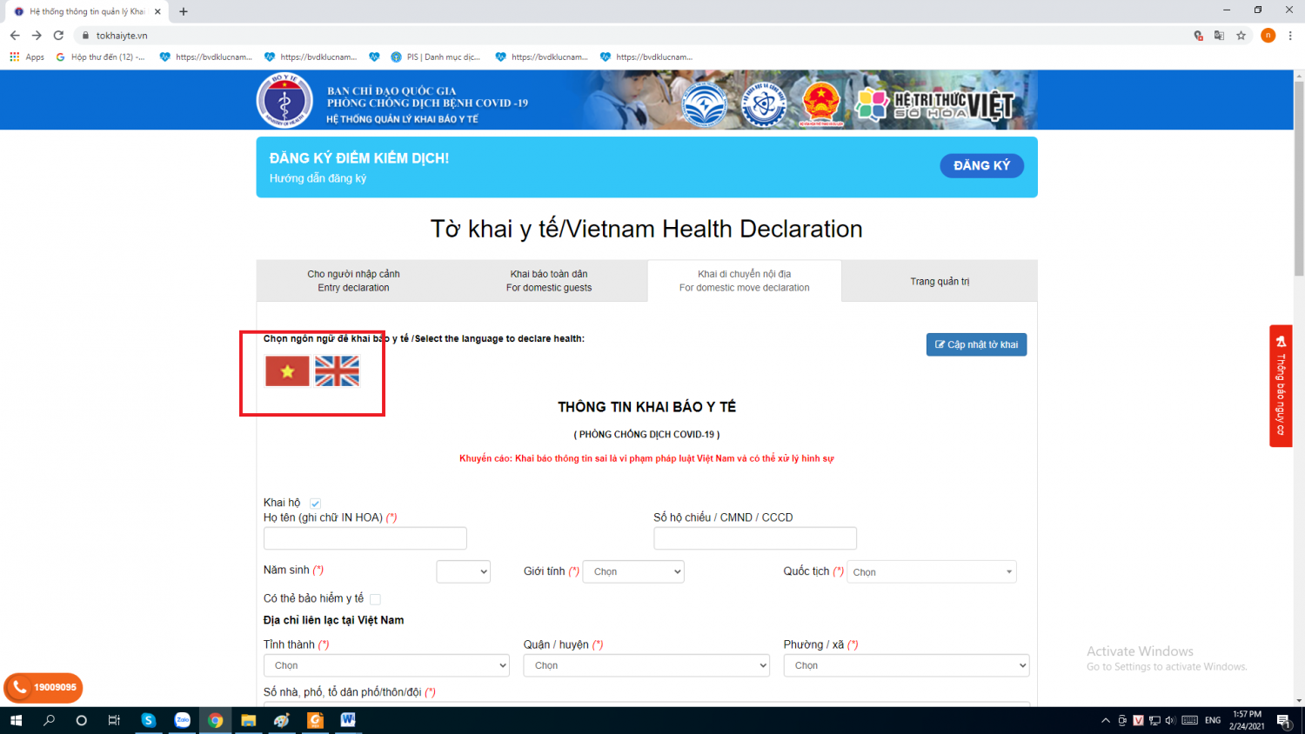The width and height of the screenshot is (1305, 734).
Task: Click the 19009095 hotline phone icon
Action: tap(19, 687)
